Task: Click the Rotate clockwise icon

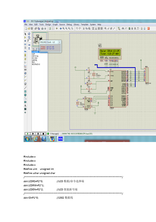Action: [x=29, y=34]
